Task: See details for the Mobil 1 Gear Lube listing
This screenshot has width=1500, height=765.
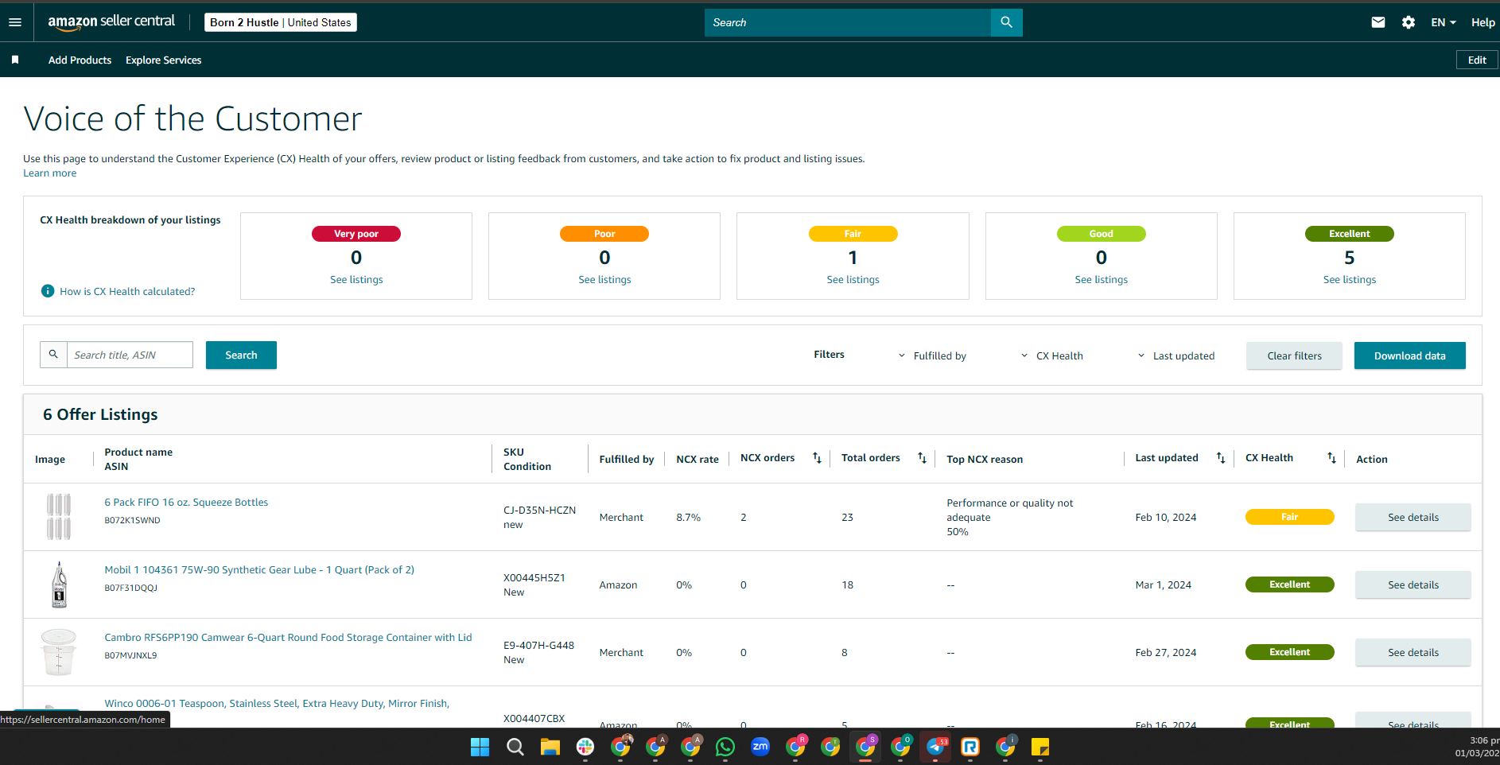Action: click(1413, 584)
